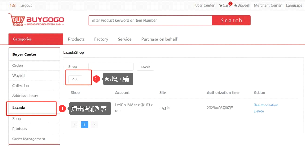This screenshot has height=146, width=305.
Task: Open the Cart with badge 9
Action: (226, 5)
